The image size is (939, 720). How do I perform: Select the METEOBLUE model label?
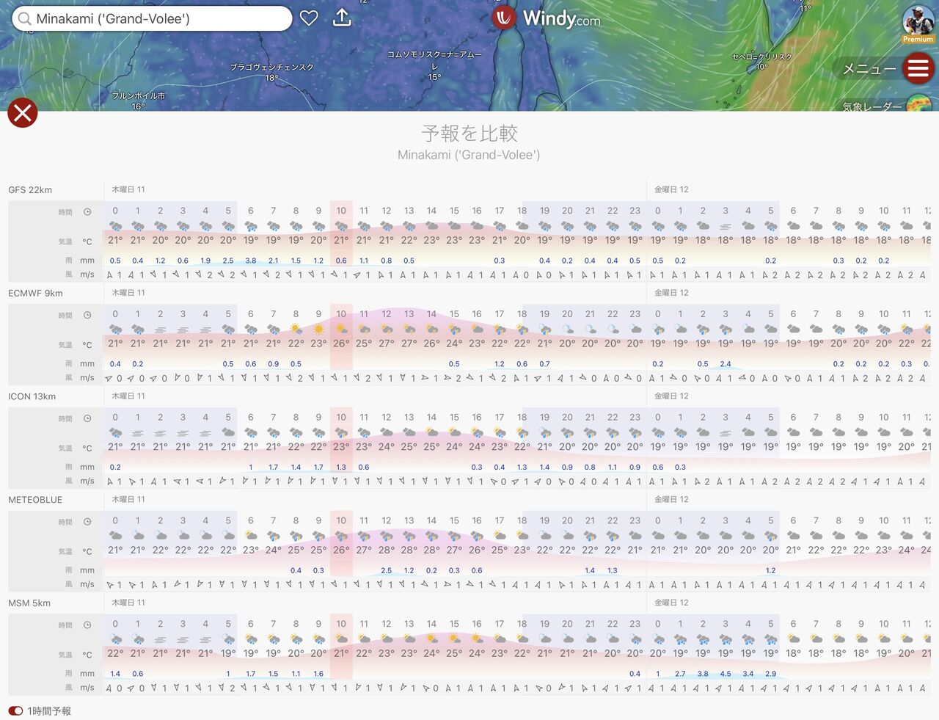coord(35,500)
